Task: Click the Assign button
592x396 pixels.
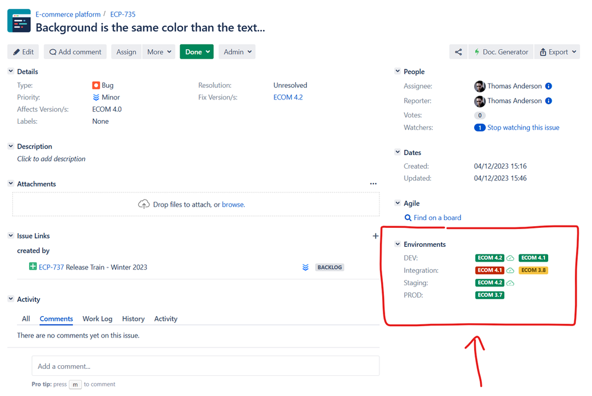Action: (x=126, y=52)
